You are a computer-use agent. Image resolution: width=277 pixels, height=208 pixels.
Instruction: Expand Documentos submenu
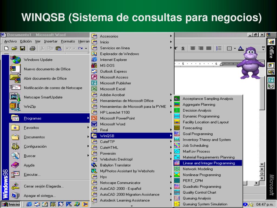click(50, 137)
